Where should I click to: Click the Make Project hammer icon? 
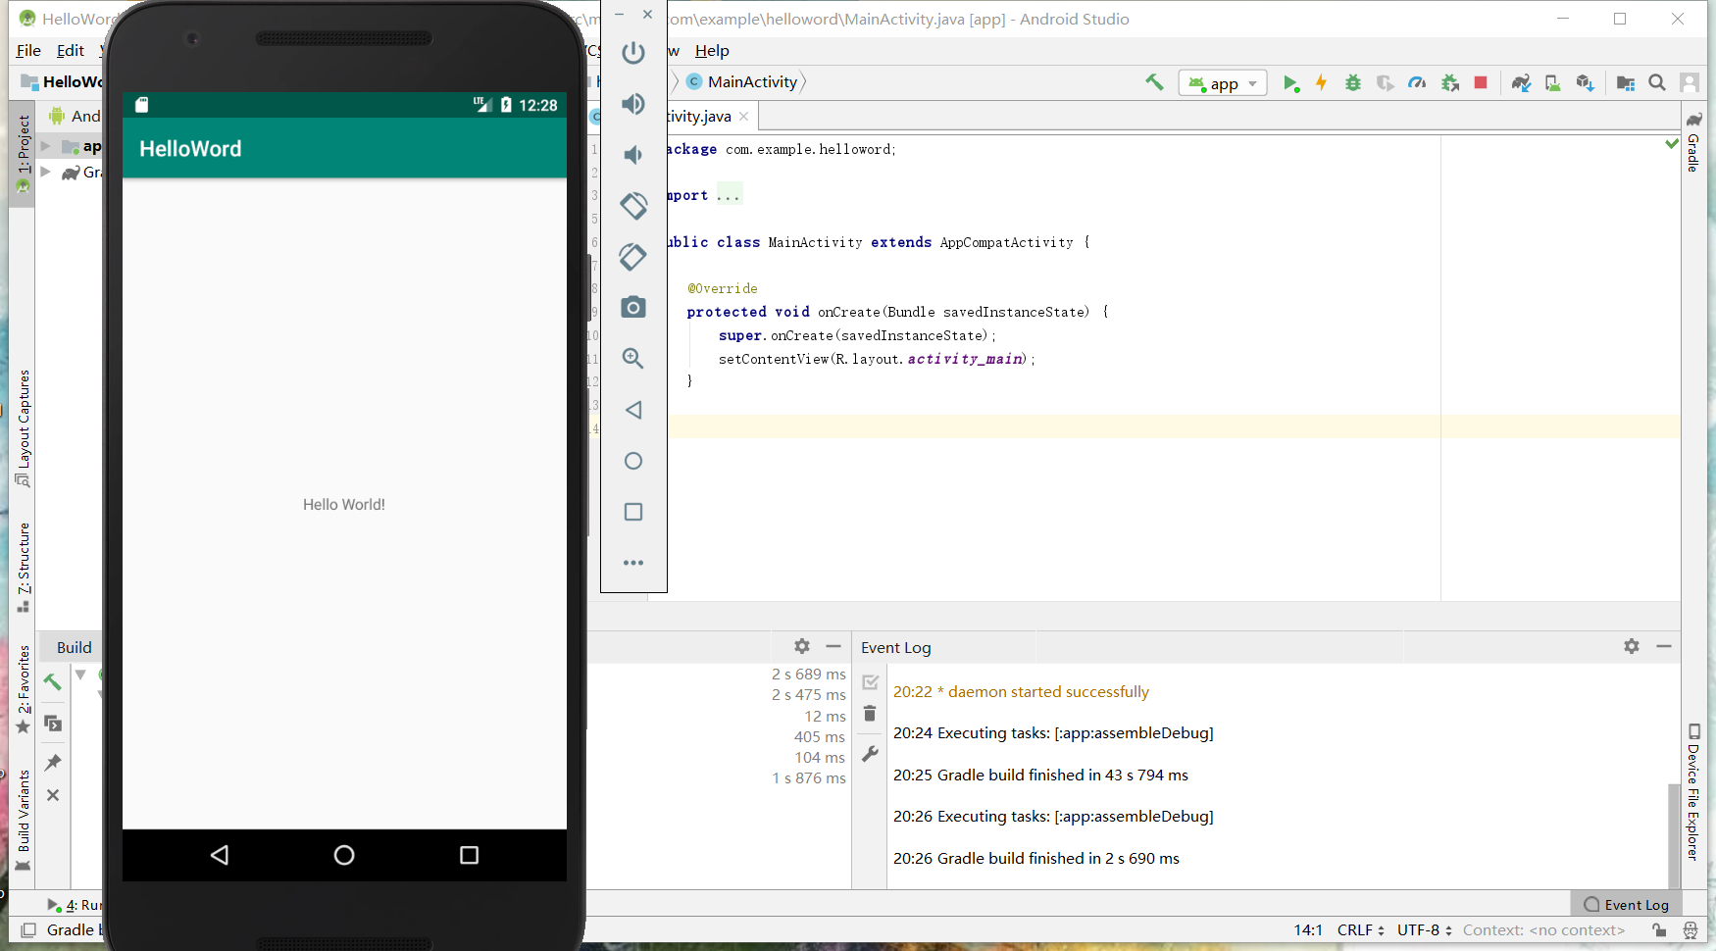click(x=1154, y=82)
